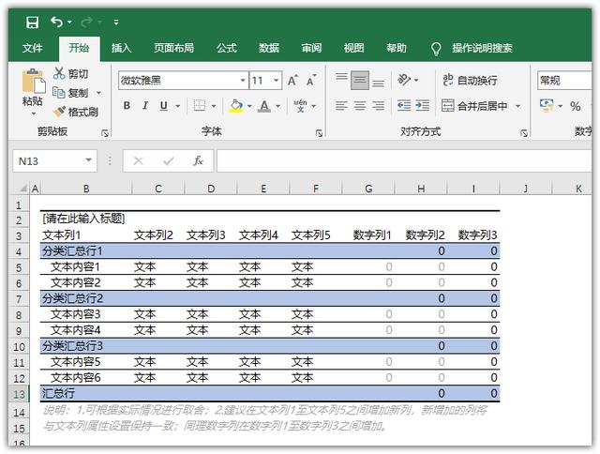
Task: Decrease indent
Action: tap(404, 106)
